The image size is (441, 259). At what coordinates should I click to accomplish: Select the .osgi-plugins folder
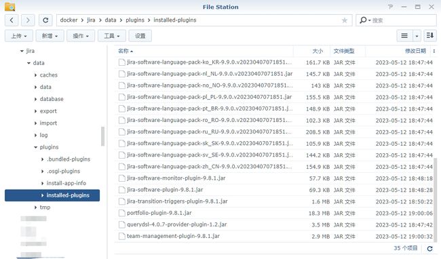click(63, 172)
